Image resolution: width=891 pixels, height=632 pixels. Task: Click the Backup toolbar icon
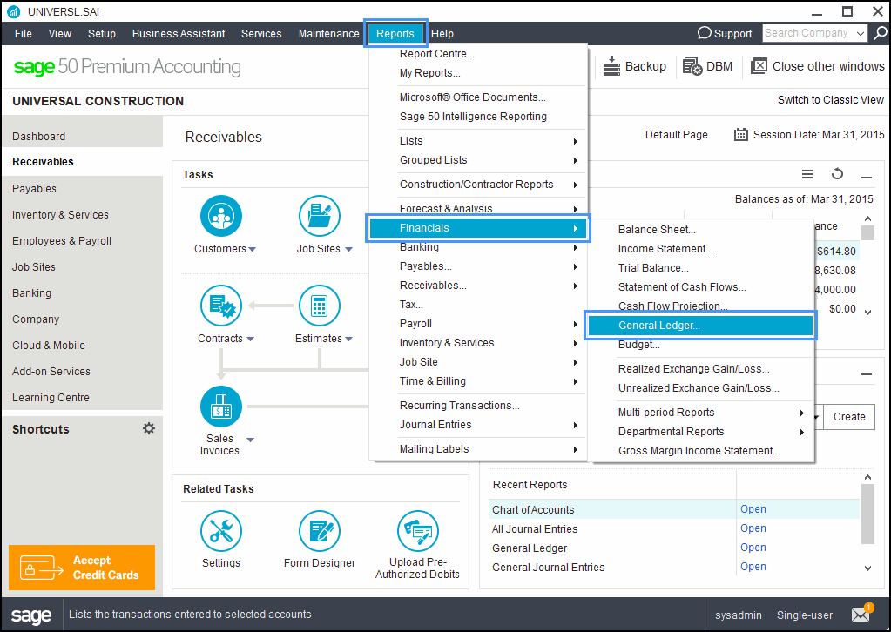pyautogui.click(x=611, y=66)
